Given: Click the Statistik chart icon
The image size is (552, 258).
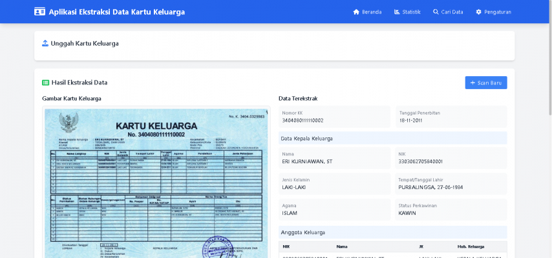Looking at the screenshot, I should point(397,12).
